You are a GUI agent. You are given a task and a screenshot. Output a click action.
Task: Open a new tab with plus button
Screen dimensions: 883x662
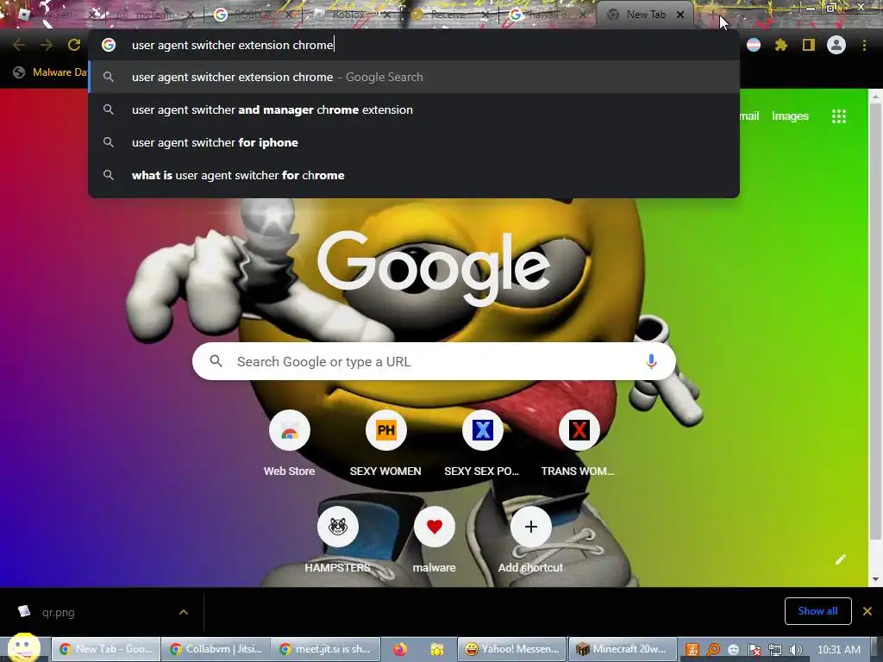(713, 14)
